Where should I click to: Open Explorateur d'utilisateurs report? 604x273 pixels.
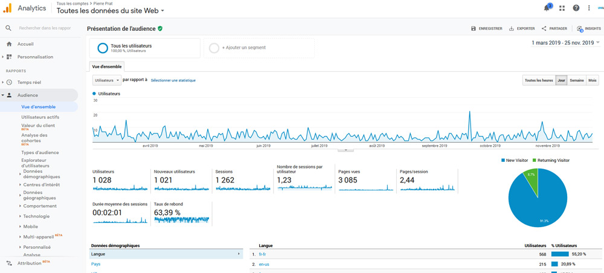pos(35,163)
